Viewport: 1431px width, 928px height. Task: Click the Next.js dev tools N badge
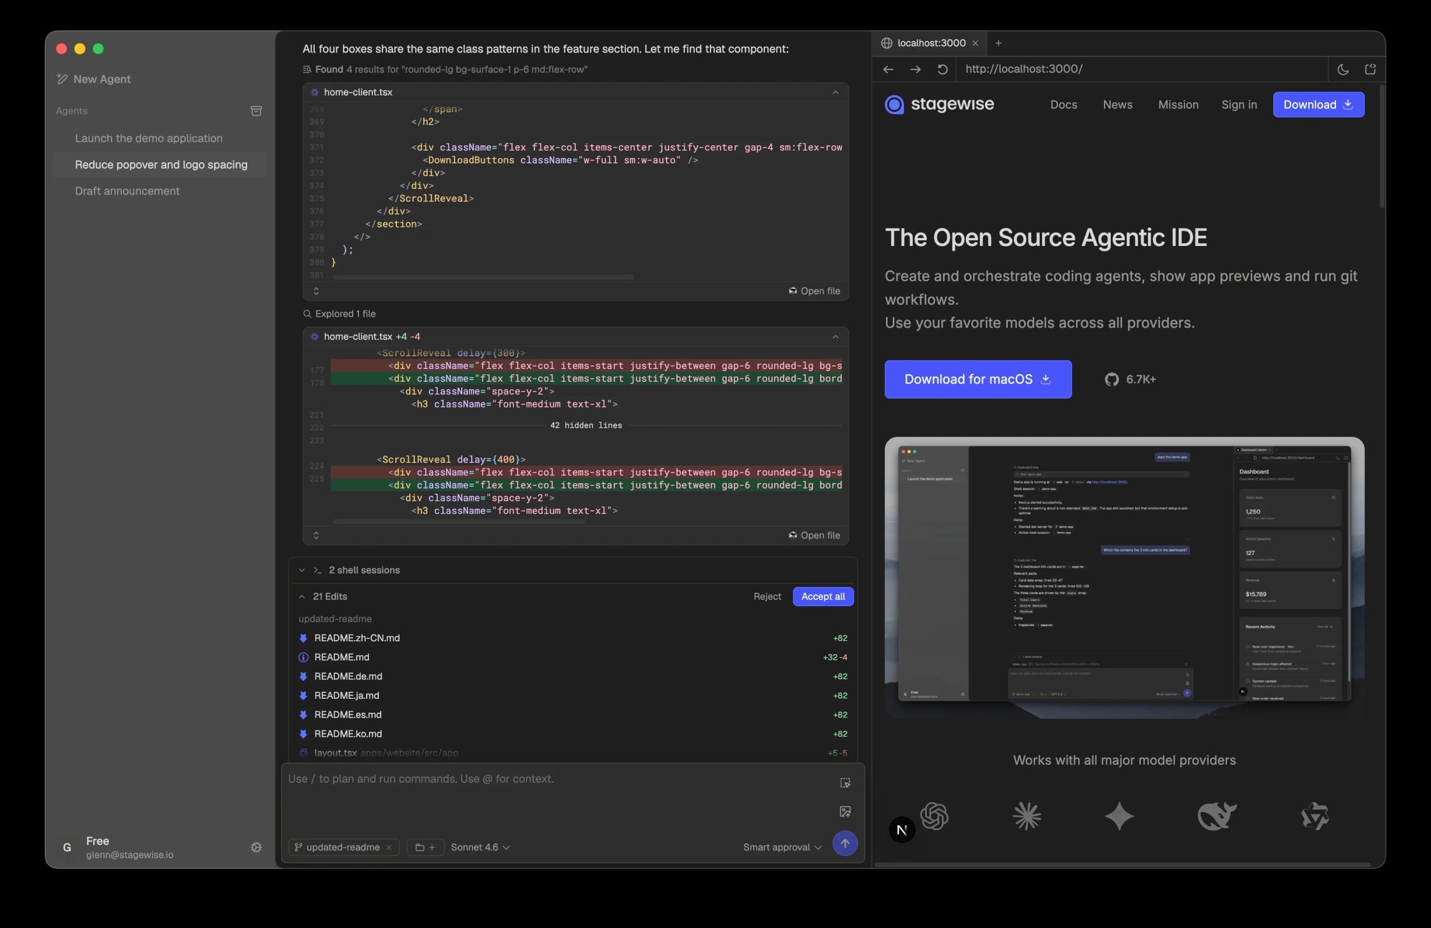click(x=901, y=830)
